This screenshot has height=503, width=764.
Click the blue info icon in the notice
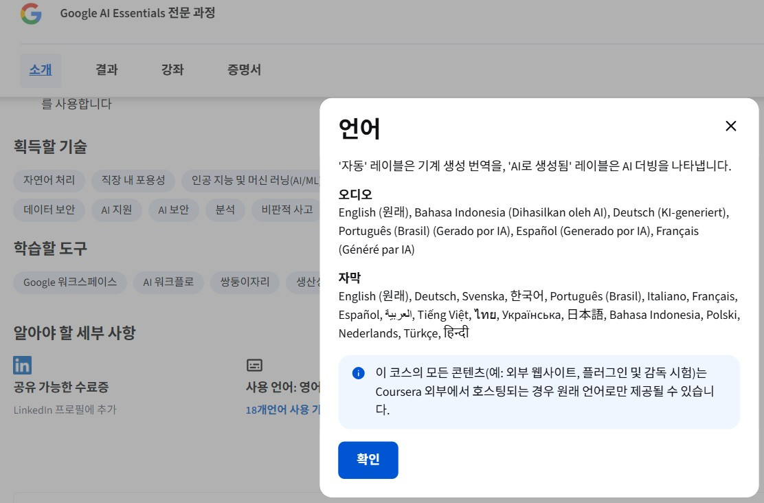click(x=358, y=373)
